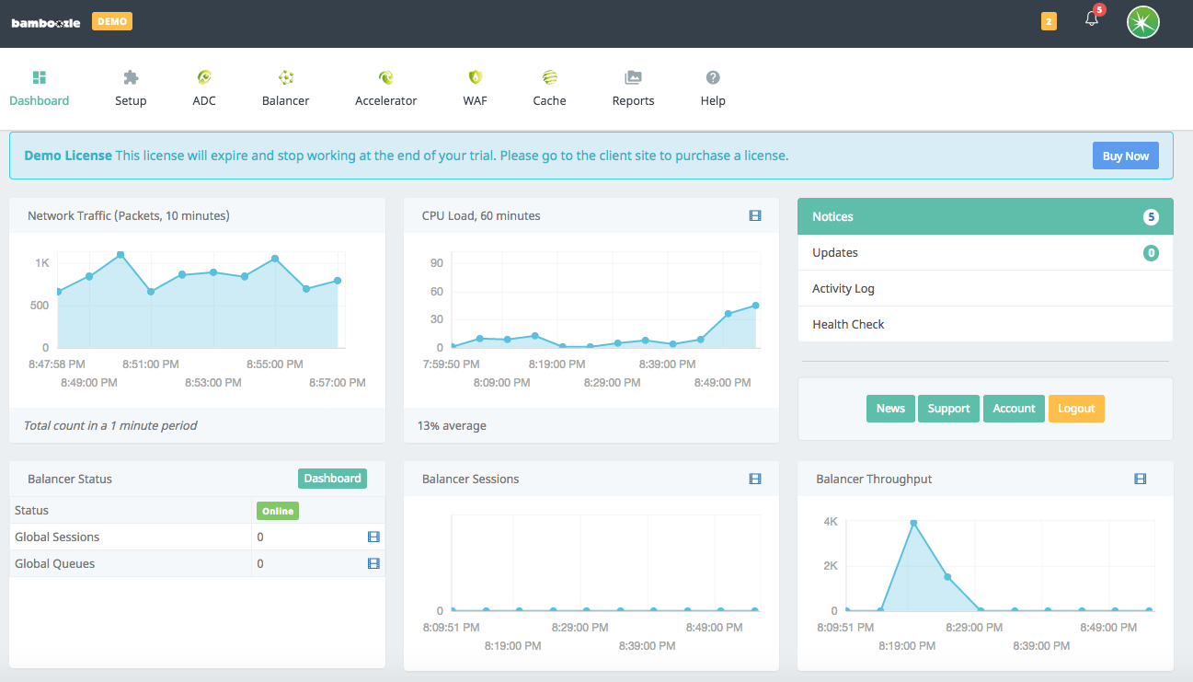This screenshot has height=682, width=1193.
Task: Click the orange badge showing 2
Action: point(1049,21)
